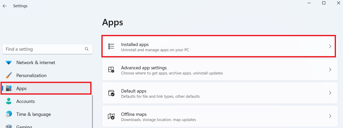Click the Offline maps icon

tap(111, 116)
